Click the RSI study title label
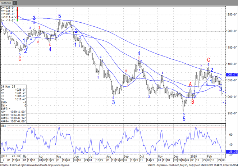The height and width of the screenshot is (167, 238). [x=3, y=126]
